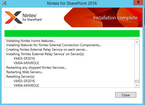
Task: Click VM04-MINIROLE under Installing Relay Service
Action: (26, 63)
